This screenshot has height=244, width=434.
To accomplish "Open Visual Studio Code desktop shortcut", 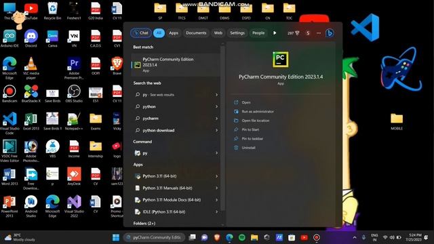I will point(9,123).
